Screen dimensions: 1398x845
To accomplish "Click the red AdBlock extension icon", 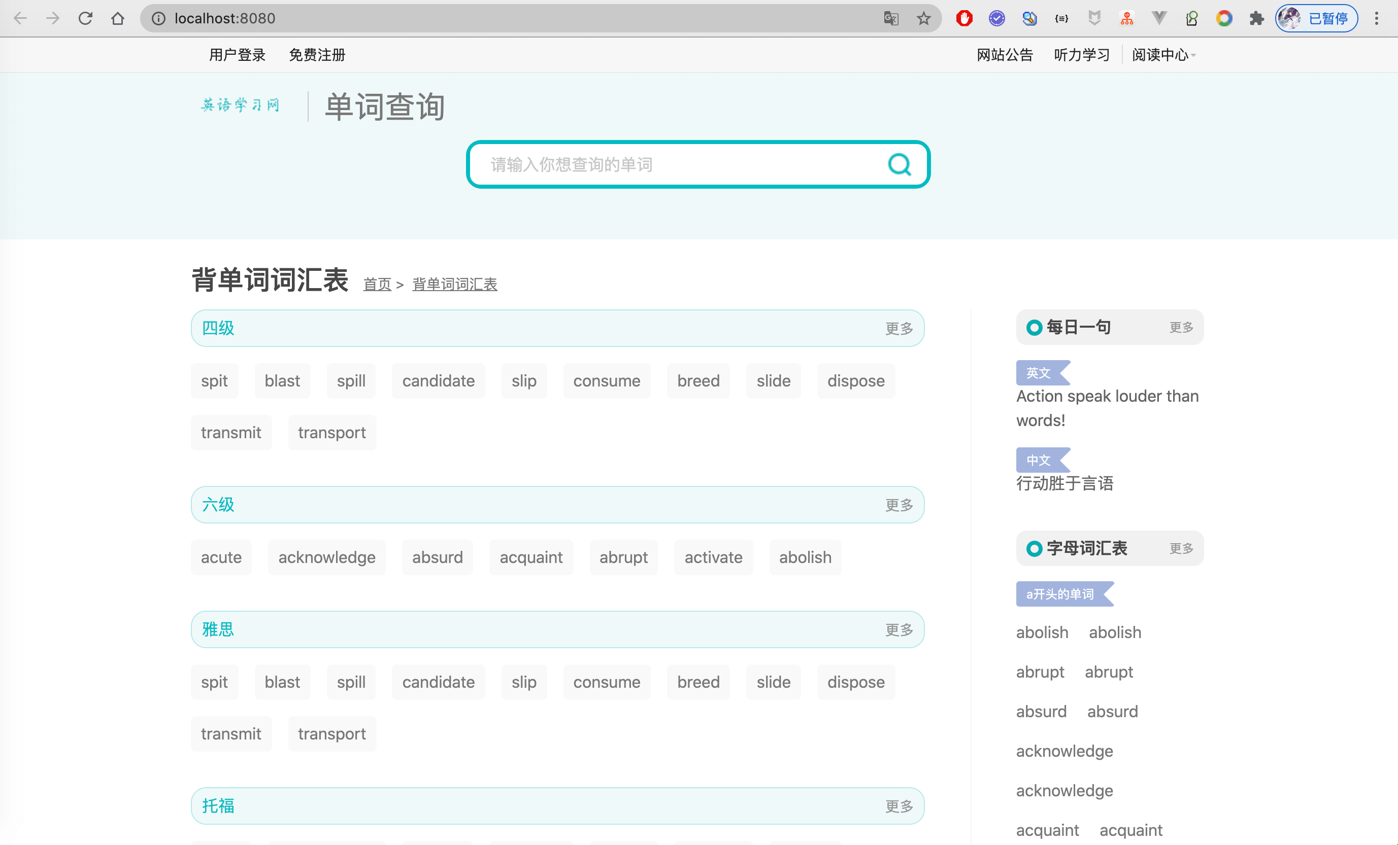I will (x=964, y=18).
